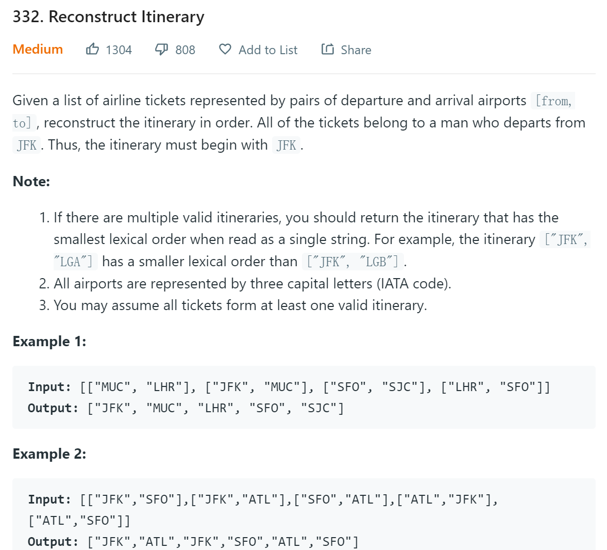Click the Share text label
The image size is (607, 550).
click(x=356, y=50)
